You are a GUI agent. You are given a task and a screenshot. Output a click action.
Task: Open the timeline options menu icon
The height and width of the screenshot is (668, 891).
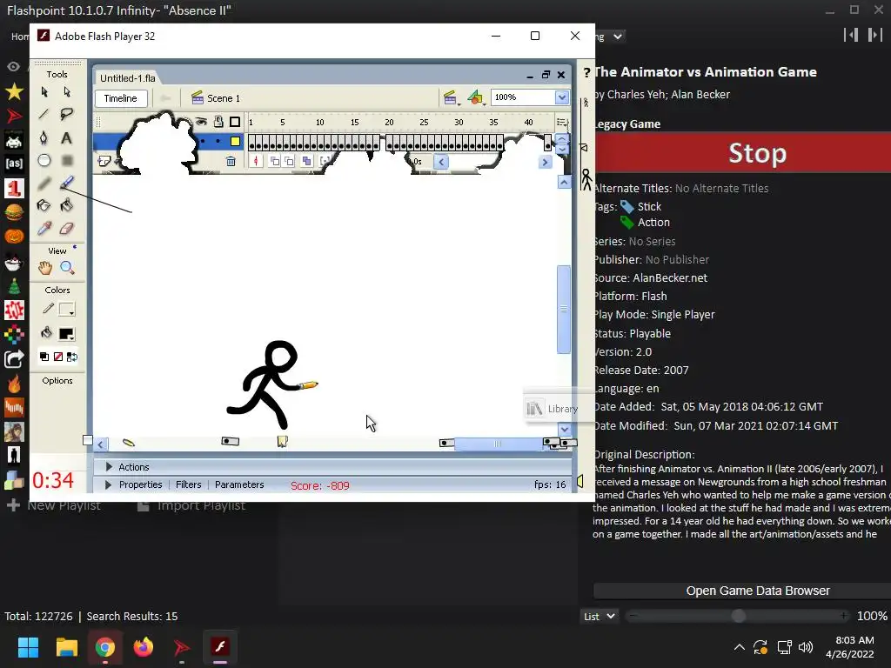[x=562, y=122]
